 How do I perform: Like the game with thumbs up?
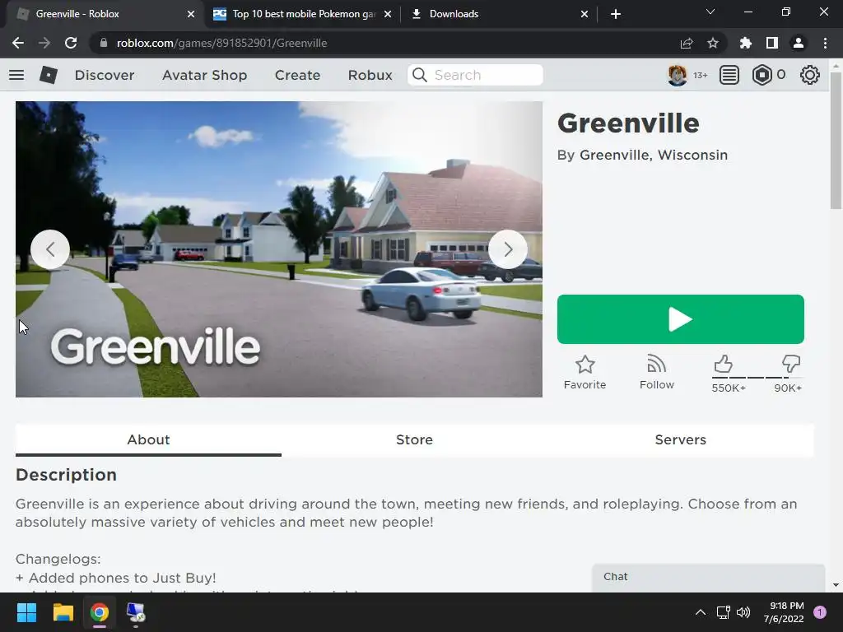click(723, 364)
